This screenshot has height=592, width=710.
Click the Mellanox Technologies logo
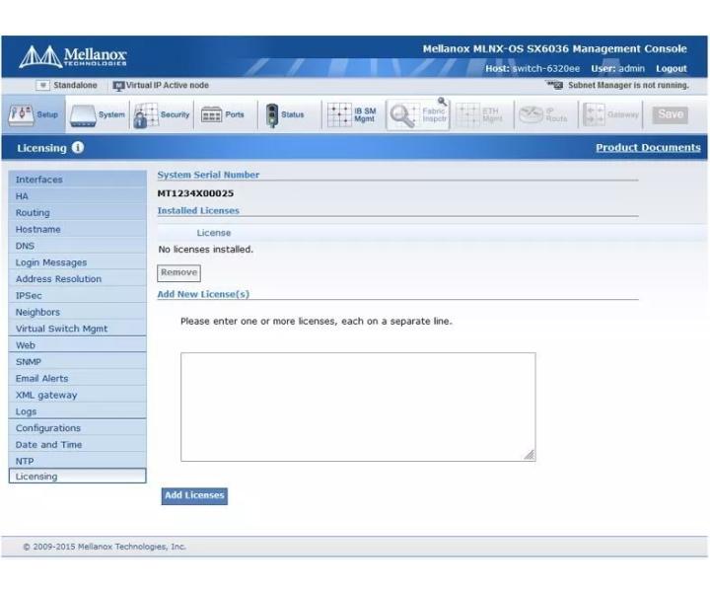tap(72, 56)
